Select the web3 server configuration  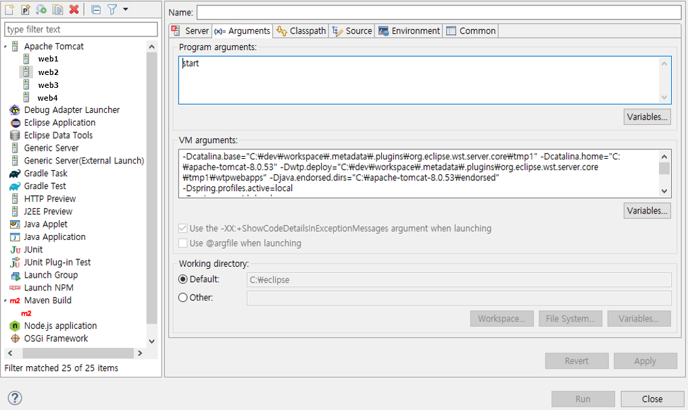(48, 85)
